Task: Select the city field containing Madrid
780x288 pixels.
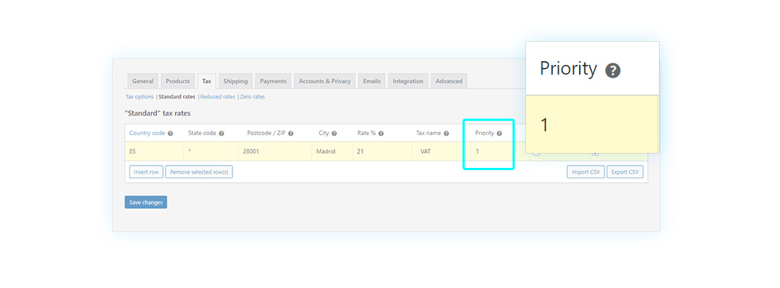Action: pos(332,151)
